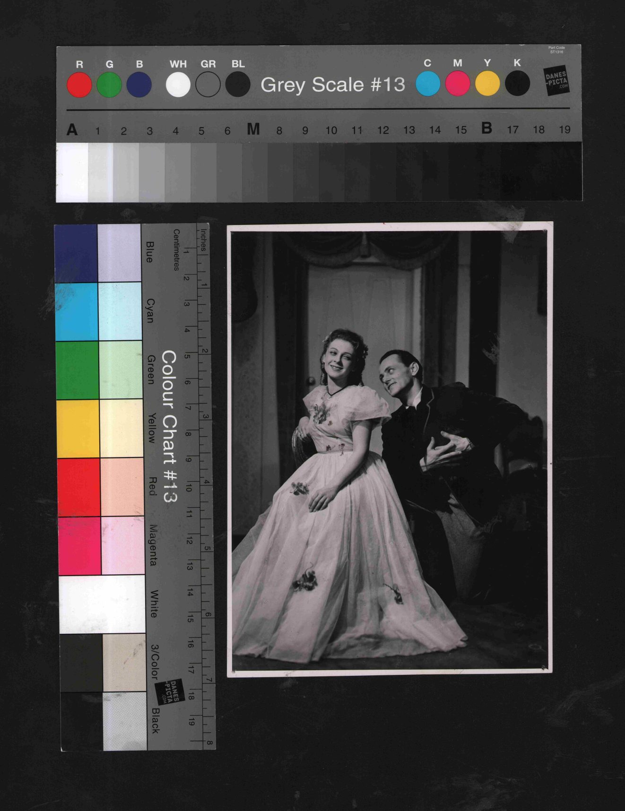This screenshot has width=625, height=811.
Task: Click the red circle labeled R
Action: [x=79, y=85]
